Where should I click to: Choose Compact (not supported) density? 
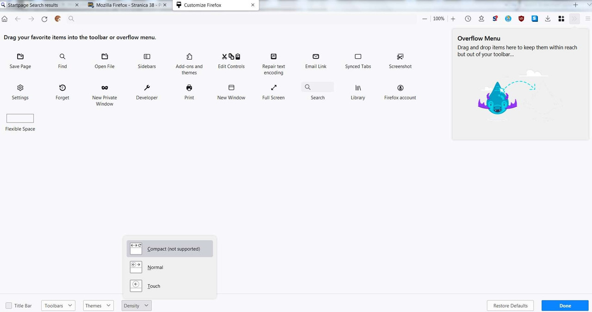pos(170,249)
